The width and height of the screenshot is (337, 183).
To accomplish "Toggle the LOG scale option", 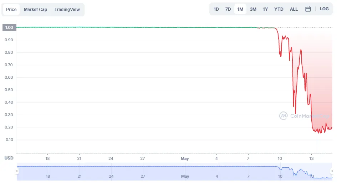I will click(x=324, y=9).
